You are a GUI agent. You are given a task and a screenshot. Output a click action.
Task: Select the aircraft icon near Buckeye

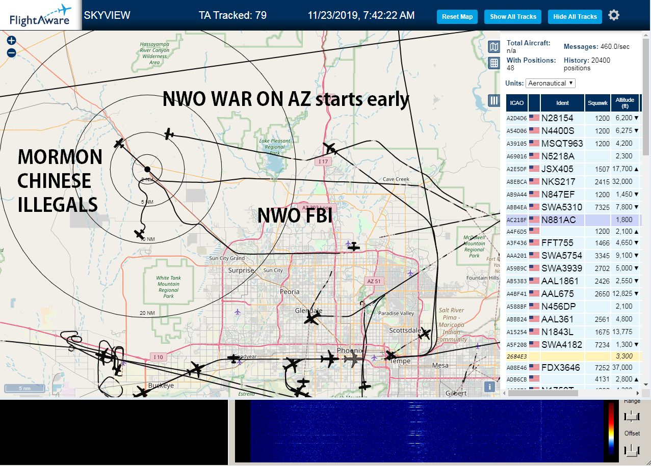(141, 392)
